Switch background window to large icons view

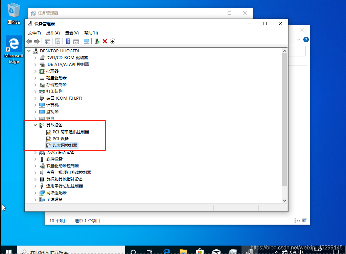305,221
